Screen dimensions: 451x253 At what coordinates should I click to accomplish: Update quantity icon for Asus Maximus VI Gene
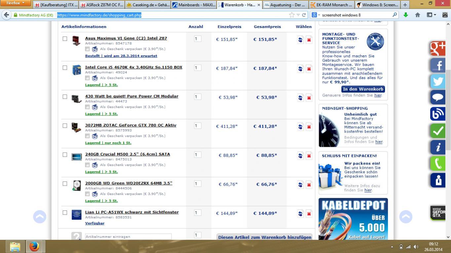pos(300,40)
